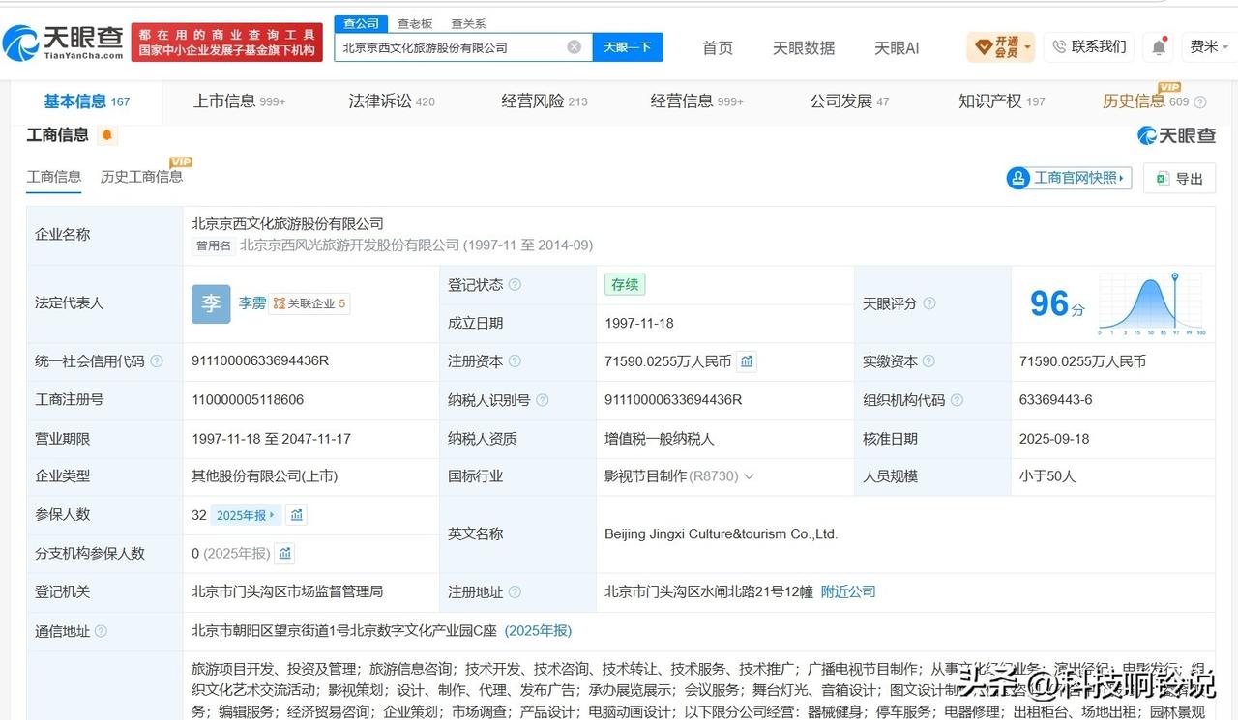
Task: Click the bell icon beside 工商信息 heading
Action: click(106, 135)
